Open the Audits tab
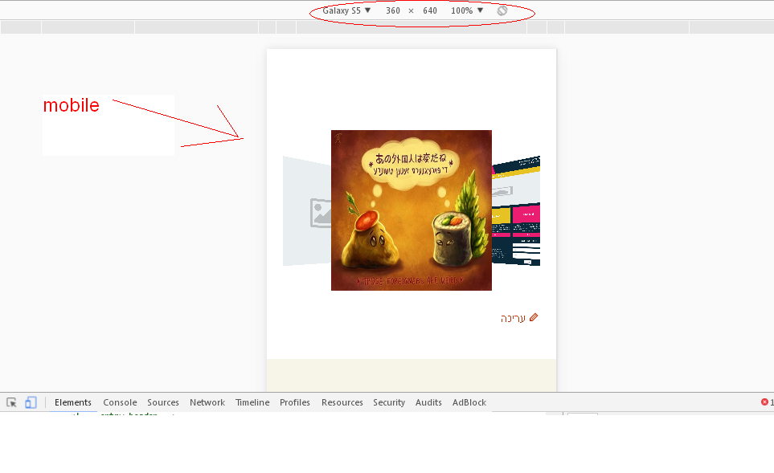Screen dimensions: 774x473 pos(428,402)
